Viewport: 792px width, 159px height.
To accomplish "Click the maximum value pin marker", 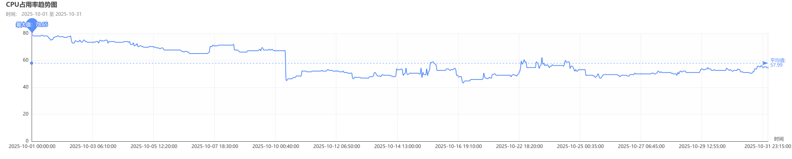I will pos(32,25).
